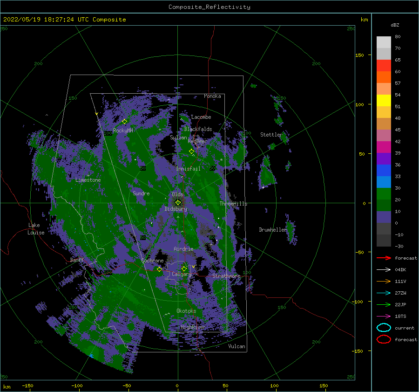Select the 30 dBZ light blue swatch
The image size is (419, 392).
coord(384,182)
